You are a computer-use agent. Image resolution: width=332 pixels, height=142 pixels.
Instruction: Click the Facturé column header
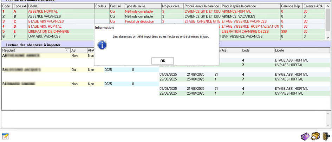(x=116, y=6)
